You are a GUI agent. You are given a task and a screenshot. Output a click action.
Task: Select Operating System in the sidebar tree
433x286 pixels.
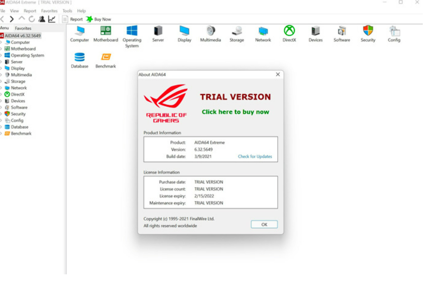click(x=27, y=56)
